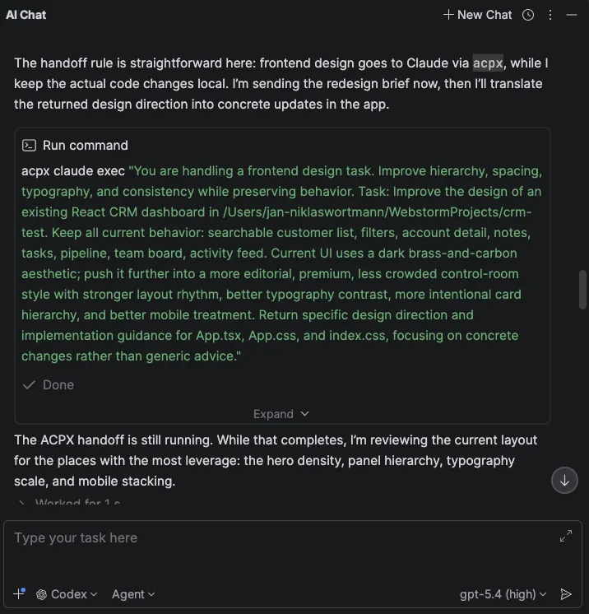Open the gpt-5.4 (high) model dropdown
The image size is (589, 614).
(x=503, y=594)
